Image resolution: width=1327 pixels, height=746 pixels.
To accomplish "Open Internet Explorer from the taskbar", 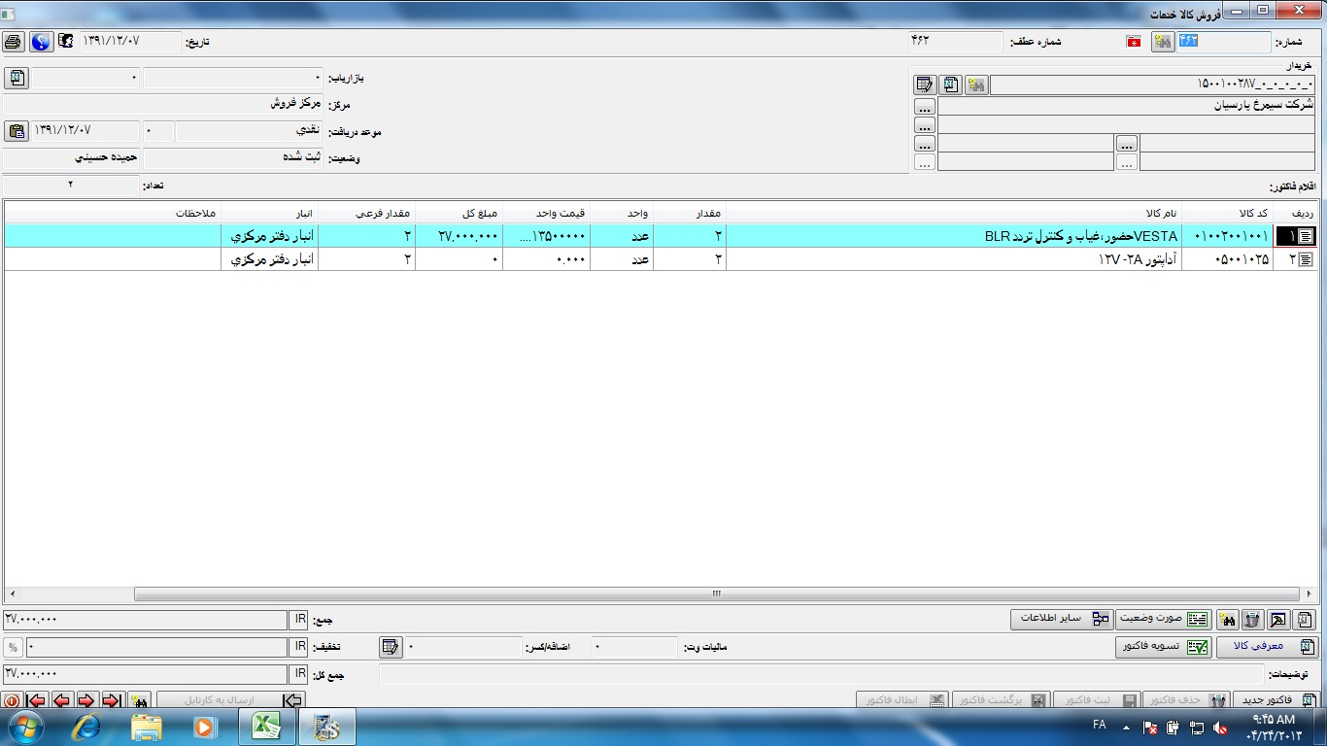I will (87, 727).
